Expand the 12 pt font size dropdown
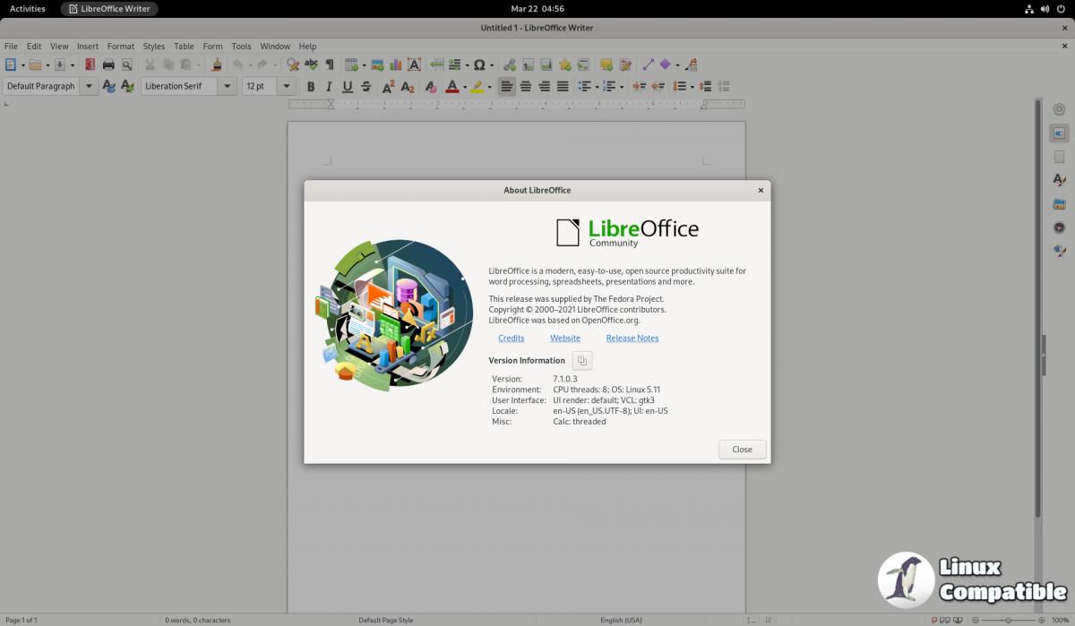 [287, 87]
